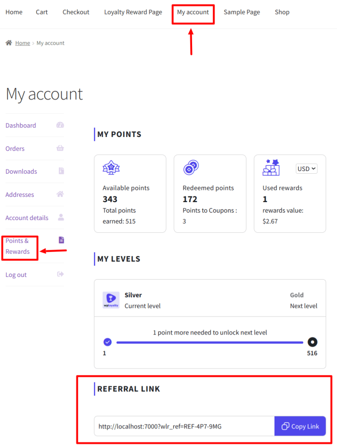Click the referral link URL field
Viewport: 337px width, 448px height.
coord(184,426)
